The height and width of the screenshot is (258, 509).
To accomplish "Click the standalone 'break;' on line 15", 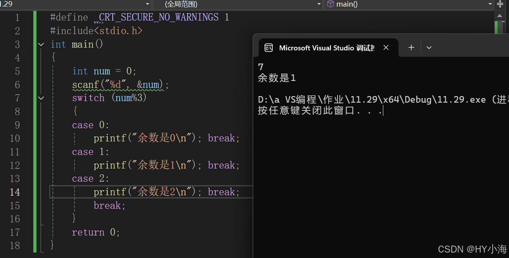I will click(110, 206).
